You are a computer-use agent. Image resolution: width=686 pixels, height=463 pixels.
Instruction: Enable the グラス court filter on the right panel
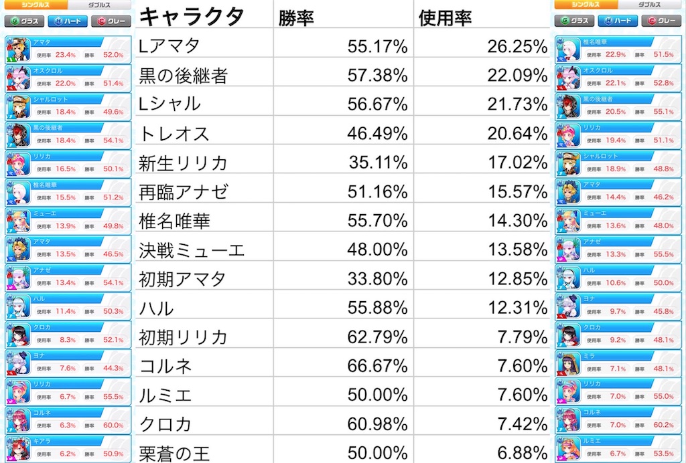[x=575, y=21]
